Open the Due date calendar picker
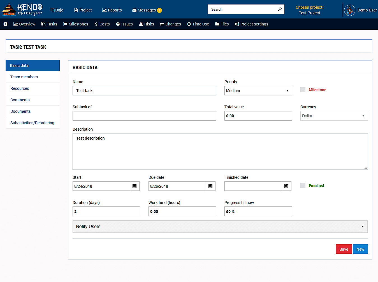Screen dimensions: 378x282 pyautogui.click(x=210, y=186)
